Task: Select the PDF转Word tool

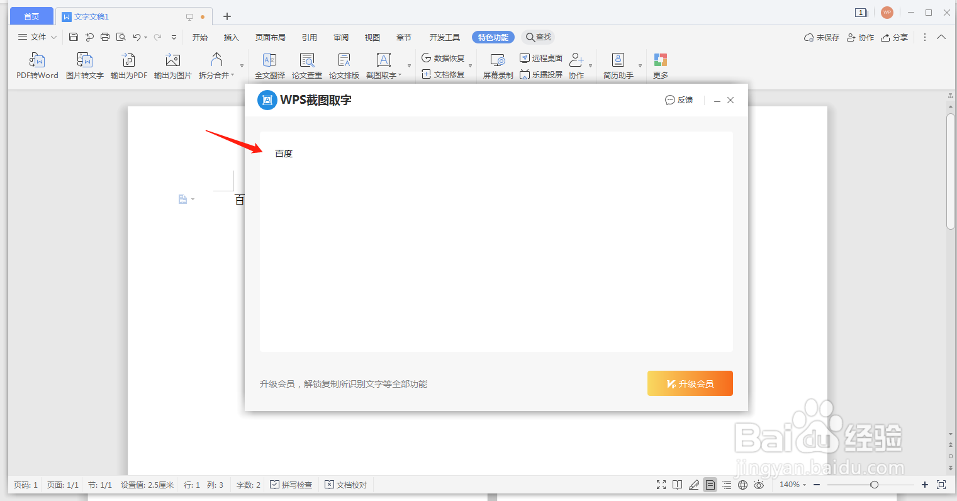Action: 36,65
